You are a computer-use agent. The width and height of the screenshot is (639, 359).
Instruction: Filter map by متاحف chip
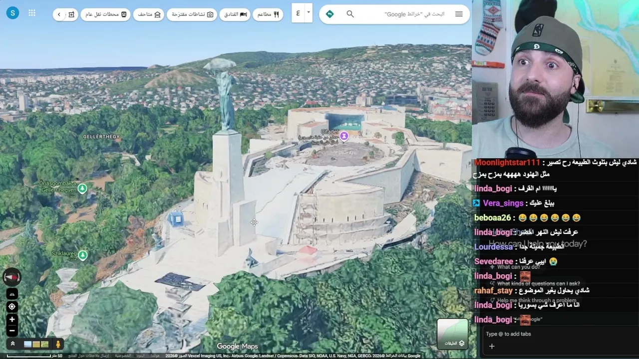click(x=149, y=14)
